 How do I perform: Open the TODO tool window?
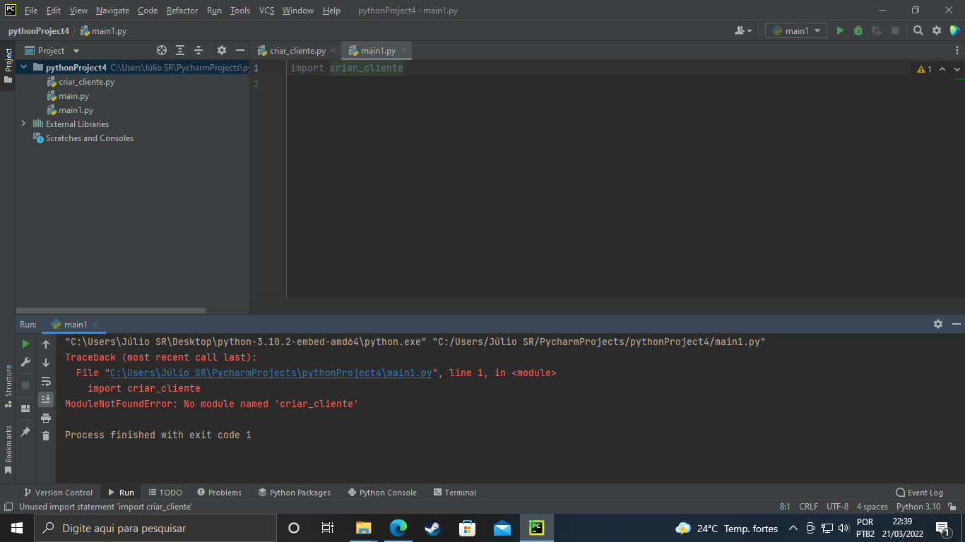tap(165, 493)
